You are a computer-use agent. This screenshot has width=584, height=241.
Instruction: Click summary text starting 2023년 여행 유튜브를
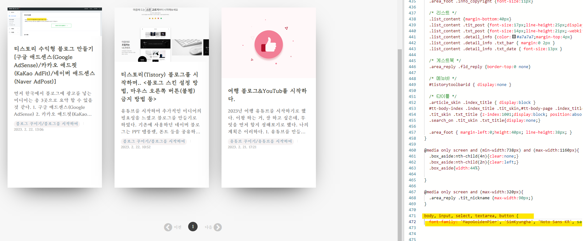pyautogui.click(x=268, y=121)
